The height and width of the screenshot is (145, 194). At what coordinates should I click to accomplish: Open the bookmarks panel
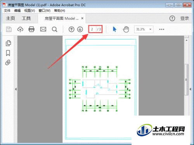point(8,53)
